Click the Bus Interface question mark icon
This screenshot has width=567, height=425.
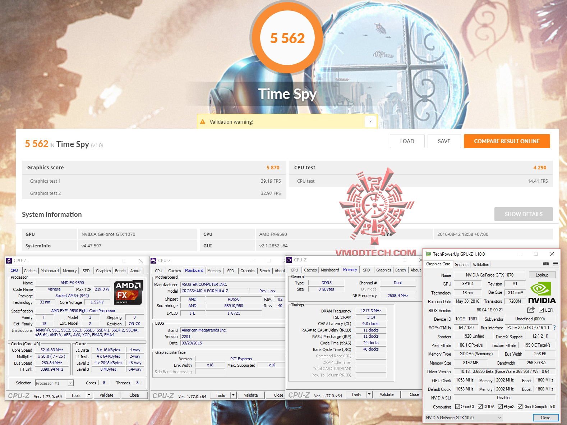point(554,328)
